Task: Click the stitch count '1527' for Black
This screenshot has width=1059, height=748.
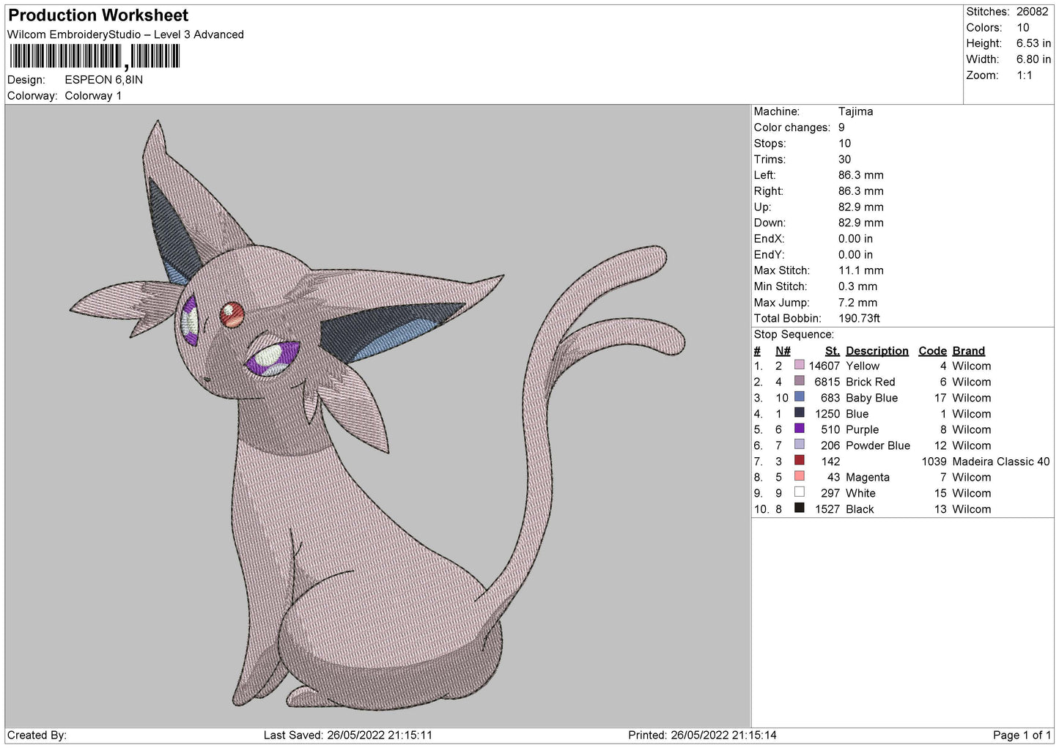Action: pyautogui.click(x=827, y=509)
